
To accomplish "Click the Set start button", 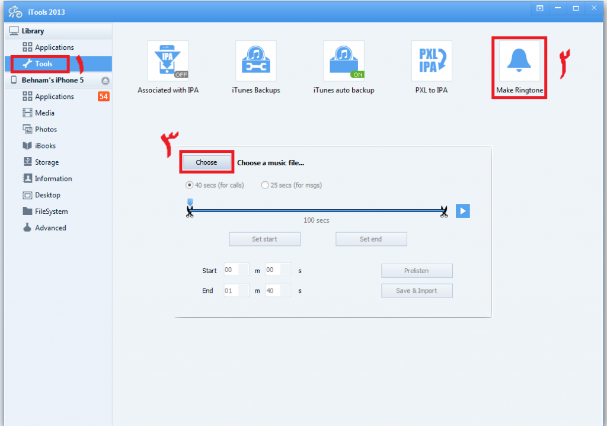I will 265,239.
